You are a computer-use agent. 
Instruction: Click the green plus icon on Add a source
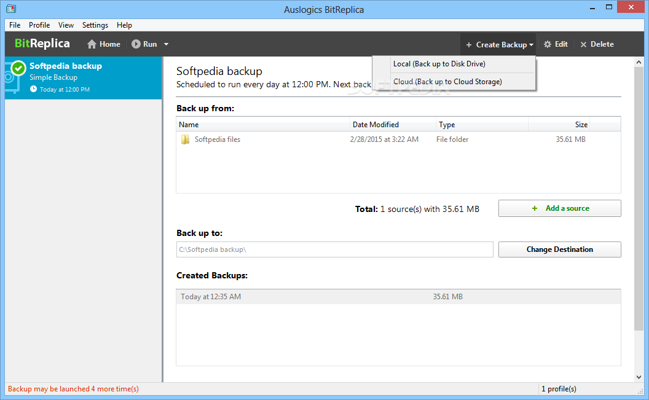[x=534, y=208]
